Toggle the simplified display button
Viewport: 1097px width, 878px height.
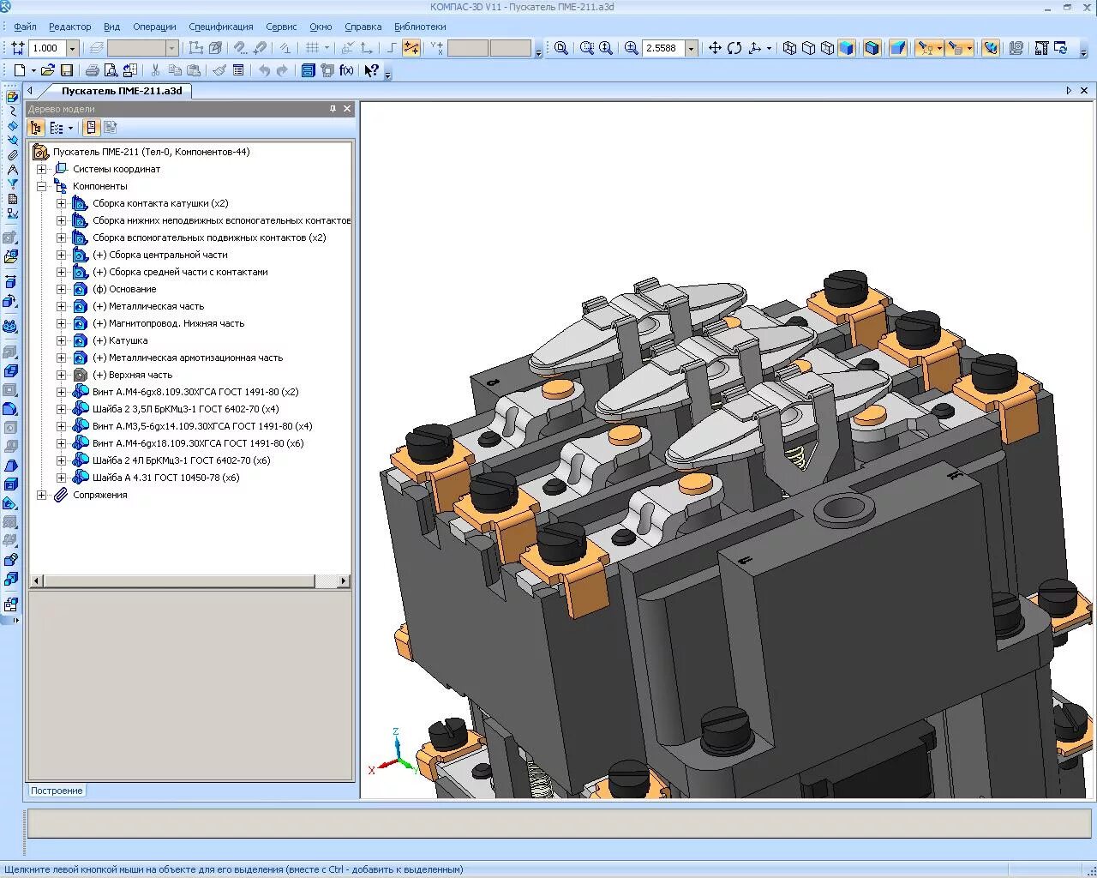click(x=991, y=48)
